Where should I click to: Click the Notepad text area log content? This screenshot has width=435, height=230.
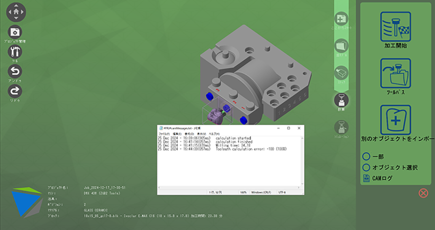click(229, 161)
